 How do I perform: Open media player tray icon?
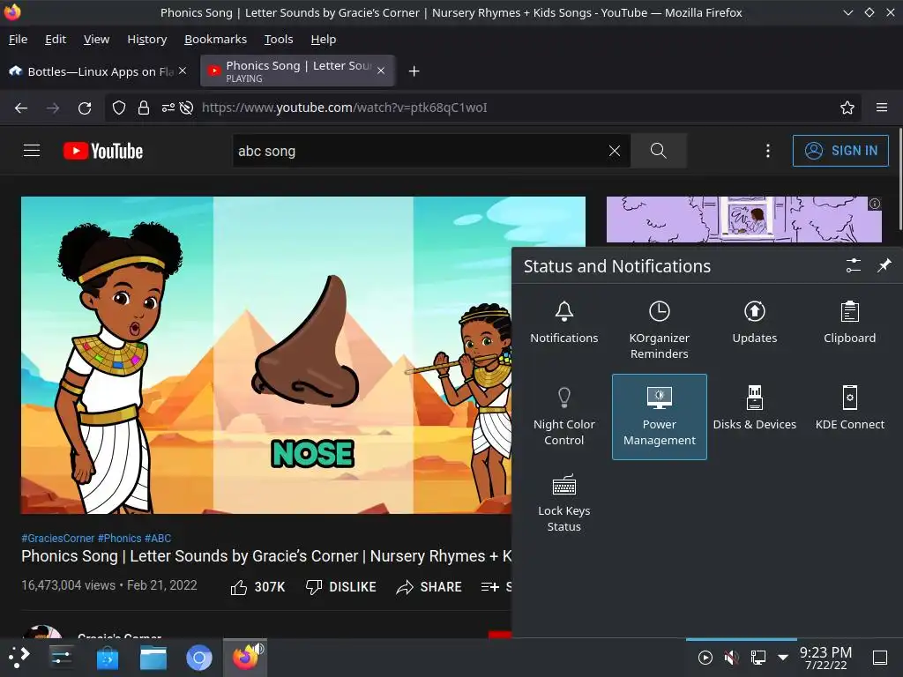(x=705, y=657)
